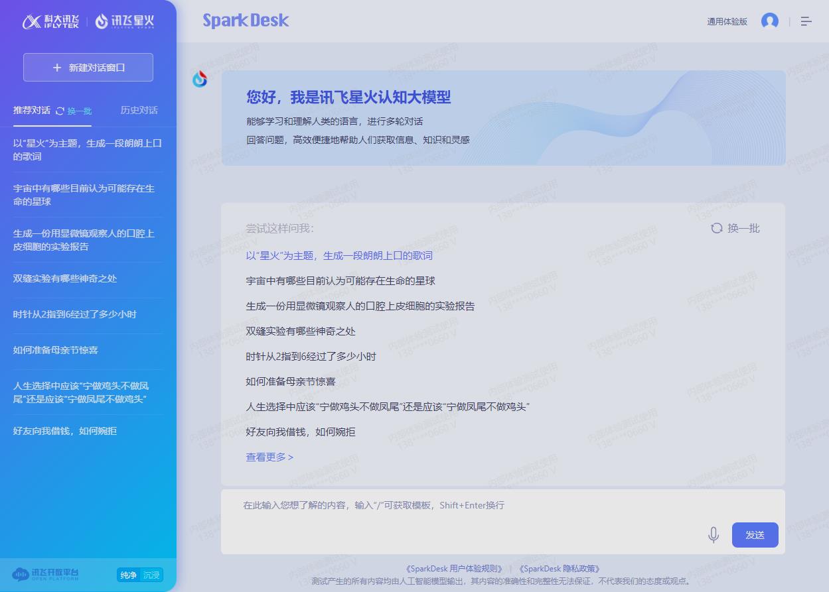Select sidebar item 好友向我借钱，如何婉拒
Image resolution: width=829 pixels, height=592 pixels.
[x=65, y=431]
